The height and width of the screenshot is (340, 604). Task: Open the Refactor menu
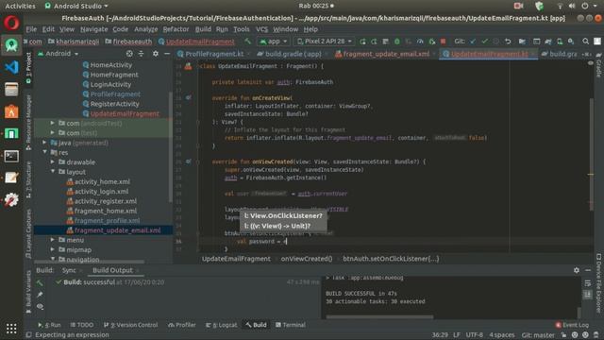(x=176, y=29)
